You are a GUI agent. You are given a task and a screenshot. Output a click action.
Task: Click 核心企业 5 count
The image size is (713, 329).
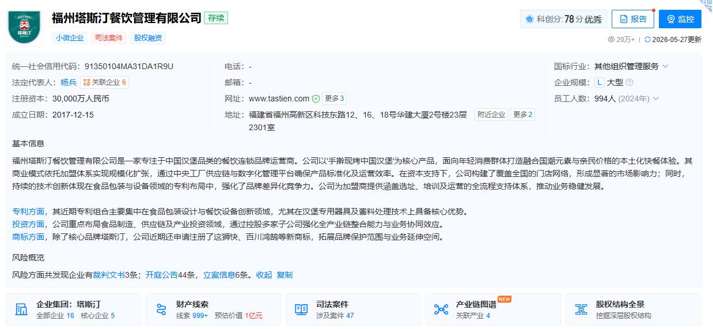(97, 316)
